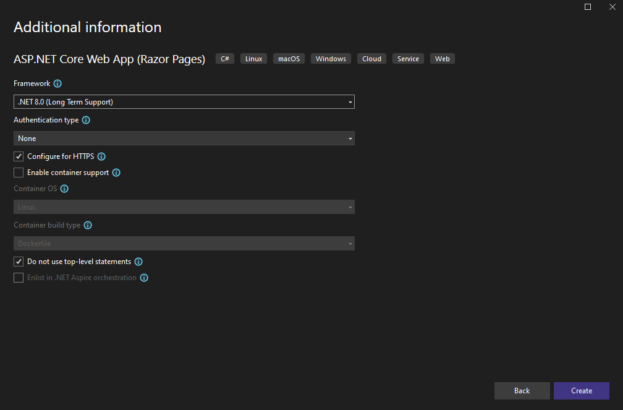The width and height of the screenshot is (623, 410).
Task: Tick Enlist in .NET Aspire orchestration checkbox
Action: (x=19, y=278)
